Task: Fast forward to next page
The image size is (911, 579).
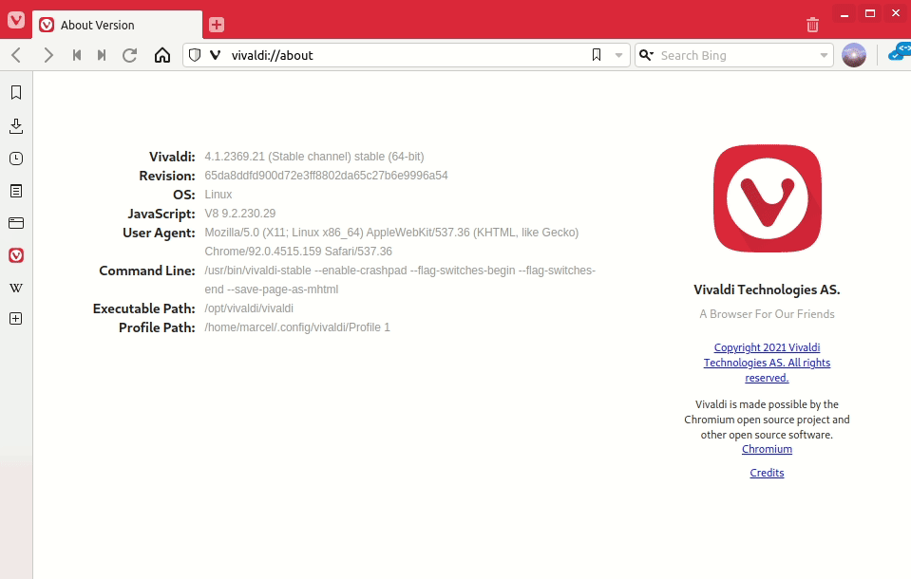Action: coord(102,55)
